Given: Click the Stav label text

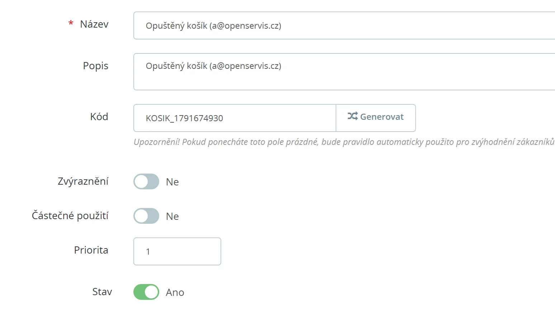Looking at the screenshot, I should point(102,292).
